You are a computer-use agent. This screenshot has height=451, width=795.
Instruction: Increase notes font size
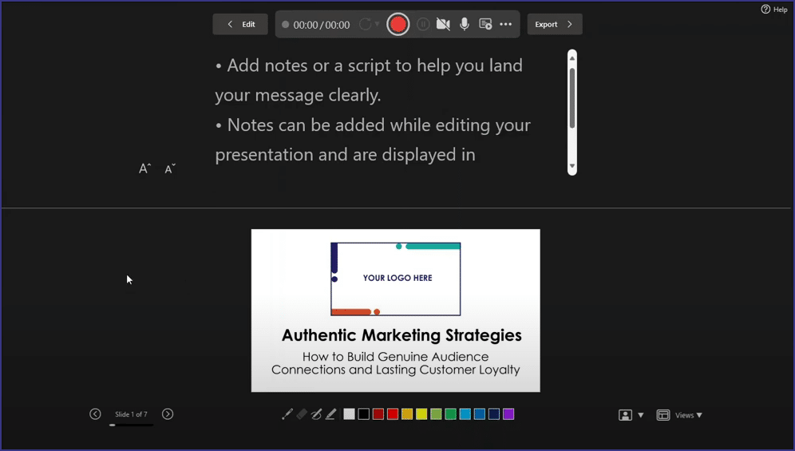tap(145, 168)
